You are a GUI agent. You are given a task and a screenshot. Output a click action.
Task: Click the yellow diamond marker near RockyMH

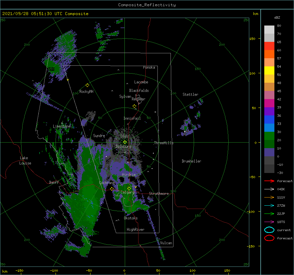click(x=87, y=85)
